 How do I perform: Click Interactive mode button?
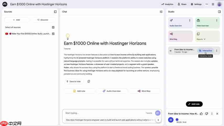tap(205, 51)
